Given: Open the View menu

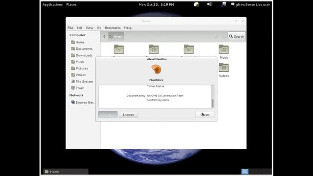Looking at the screenshot, I should (x=89, y=28).
